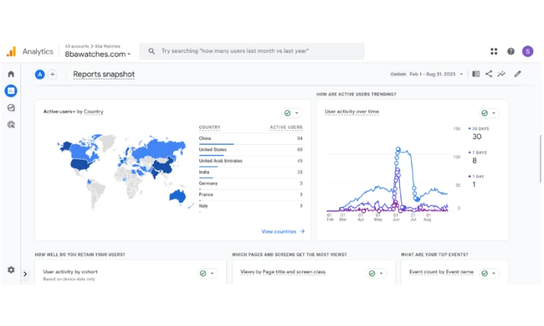
Task: Click the country card green check status
Action: (x=287, y=113)
